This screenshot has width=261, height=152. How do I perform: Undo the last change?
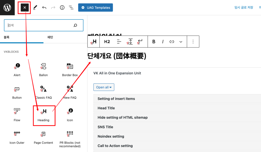coord(44,8)
